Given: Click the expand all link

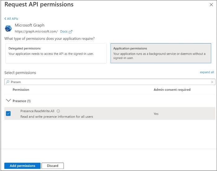Looking at the screenshot, I should 207,72.
